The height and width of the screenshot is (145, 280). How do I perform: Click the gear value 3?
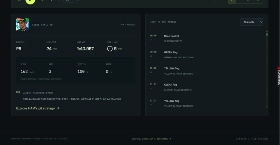pos(50,71)
